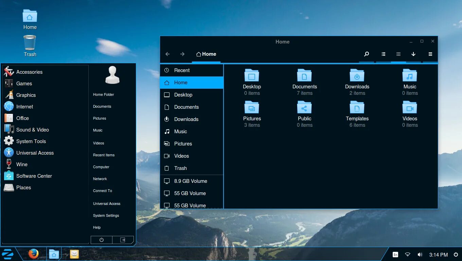Open the Trash desktop icon
Viewport: 462px width, 261px height.
click(30, 46)
